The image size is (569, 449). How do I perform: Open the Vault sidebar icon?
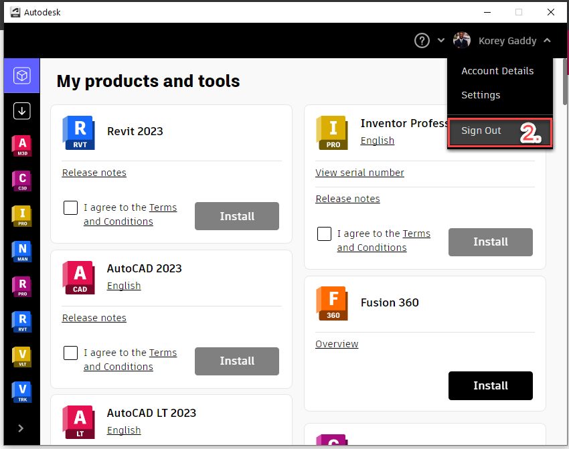[21, 357]
